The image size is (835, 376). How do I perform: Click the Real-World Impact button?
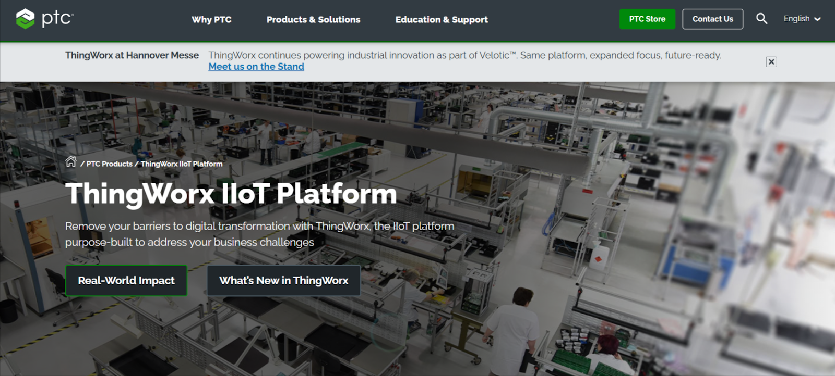[x=126, y=281]
